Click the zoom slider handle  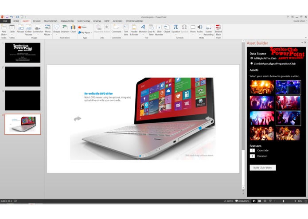coord(283,201)
